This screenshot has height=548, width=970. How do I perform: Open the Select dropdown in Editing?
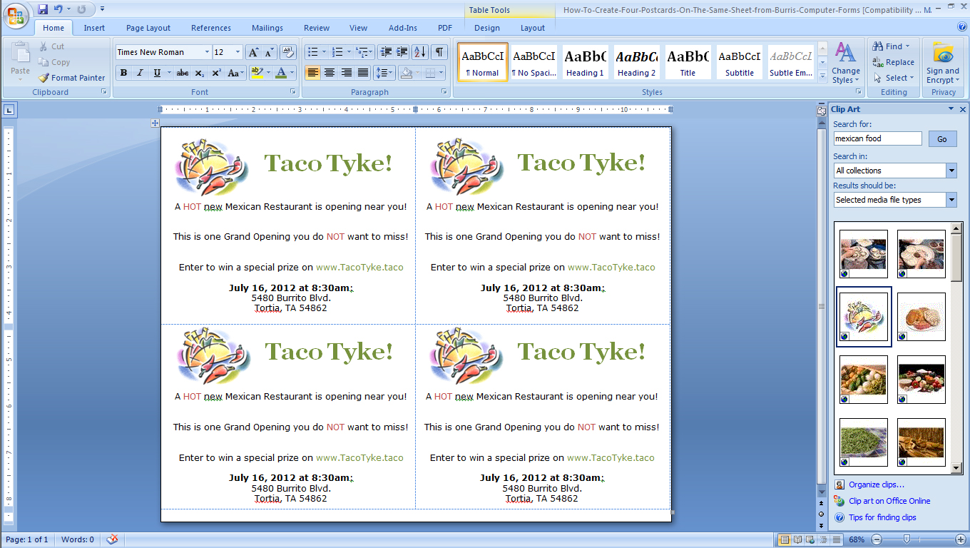(x=893, y=78)
